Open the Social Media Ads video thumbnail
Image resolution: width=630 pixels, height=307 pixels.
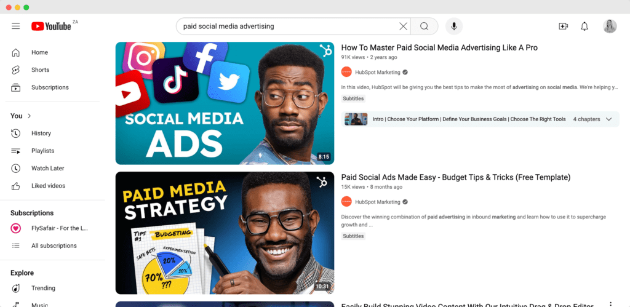click(225, 103)
